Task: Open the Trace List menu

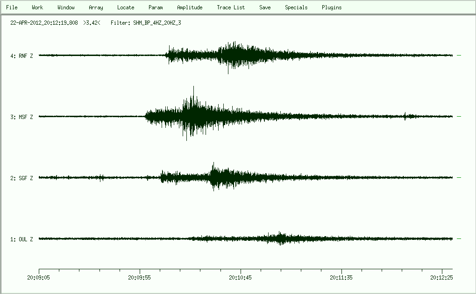Action: pos(231,7)
